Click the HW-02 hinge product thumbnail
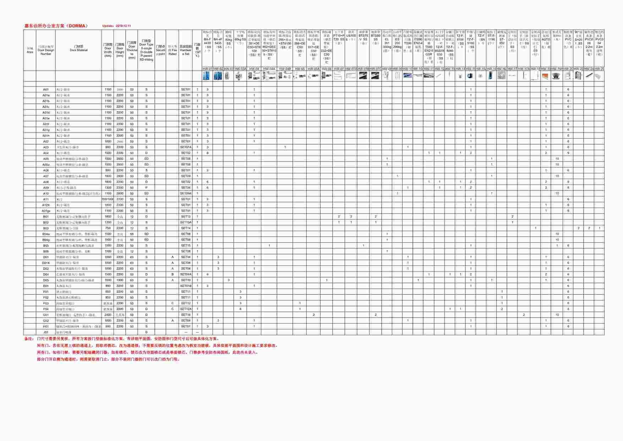The width and height of the screenshot is (623, 441). [x=218, y=76]
